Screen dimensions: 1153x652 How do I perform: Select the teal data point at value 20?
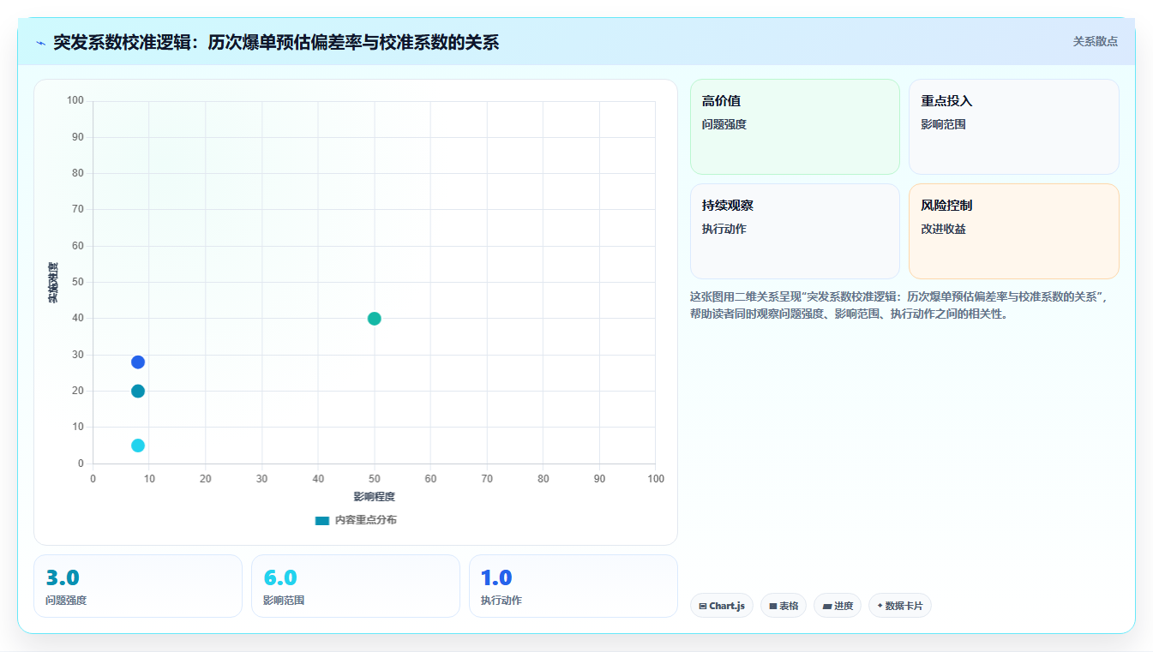(x=138, y=392)
